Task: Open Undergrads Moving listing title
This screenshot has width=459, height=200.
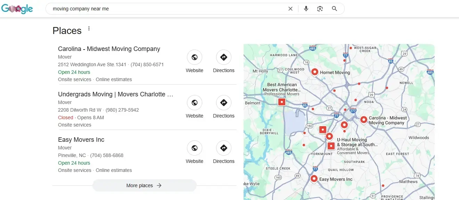Action: (x=115, y=94)
